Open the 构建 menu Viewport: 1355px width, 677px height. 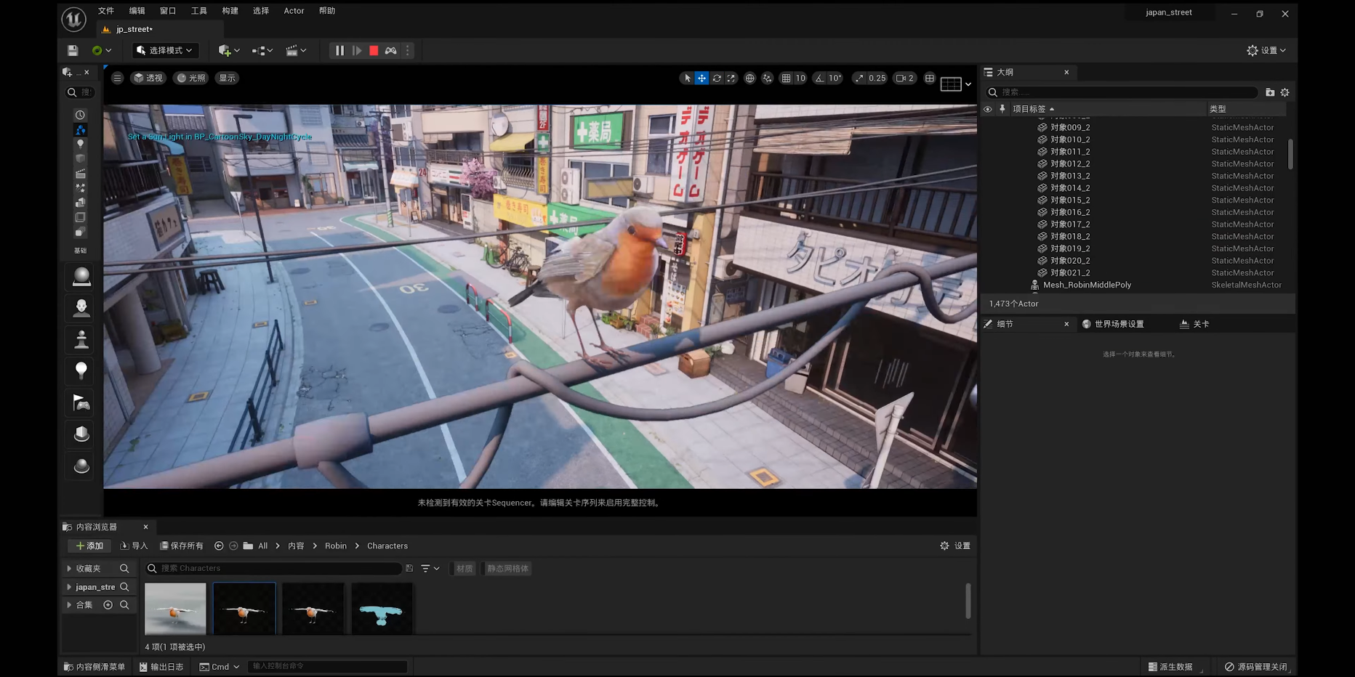230,11
